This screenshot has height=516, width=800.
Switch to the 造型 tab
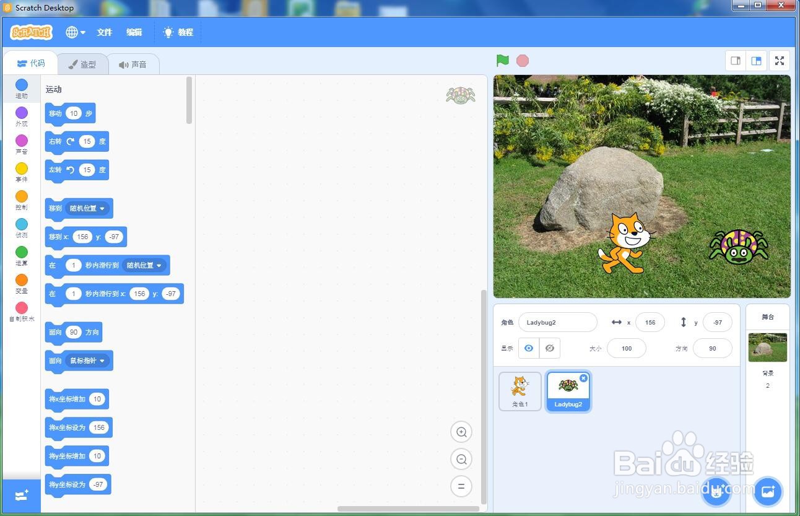click(x=82, y=64)
